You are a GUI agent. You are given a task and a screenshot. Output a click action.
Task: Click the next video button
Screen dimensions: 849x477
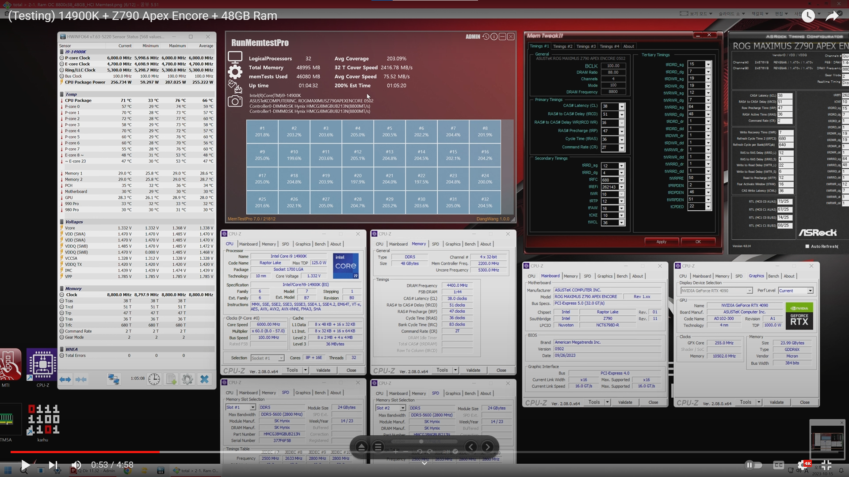point(53,465)
